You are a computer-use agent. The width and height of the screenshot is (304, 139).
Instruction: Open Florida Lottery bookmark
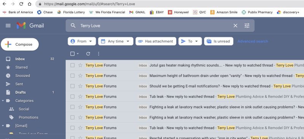pyautogui.click(x=71, y=12)
